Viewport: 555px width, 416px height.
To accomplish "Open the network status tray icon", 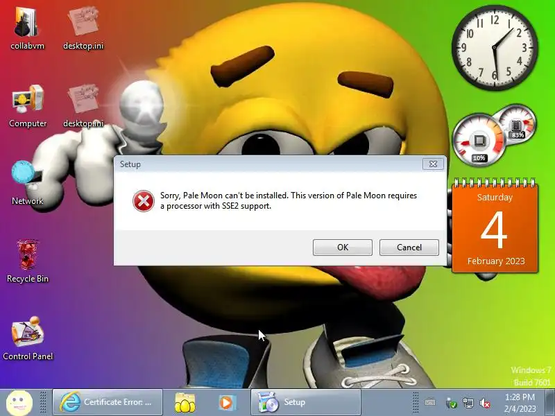I will pos(468,403).
